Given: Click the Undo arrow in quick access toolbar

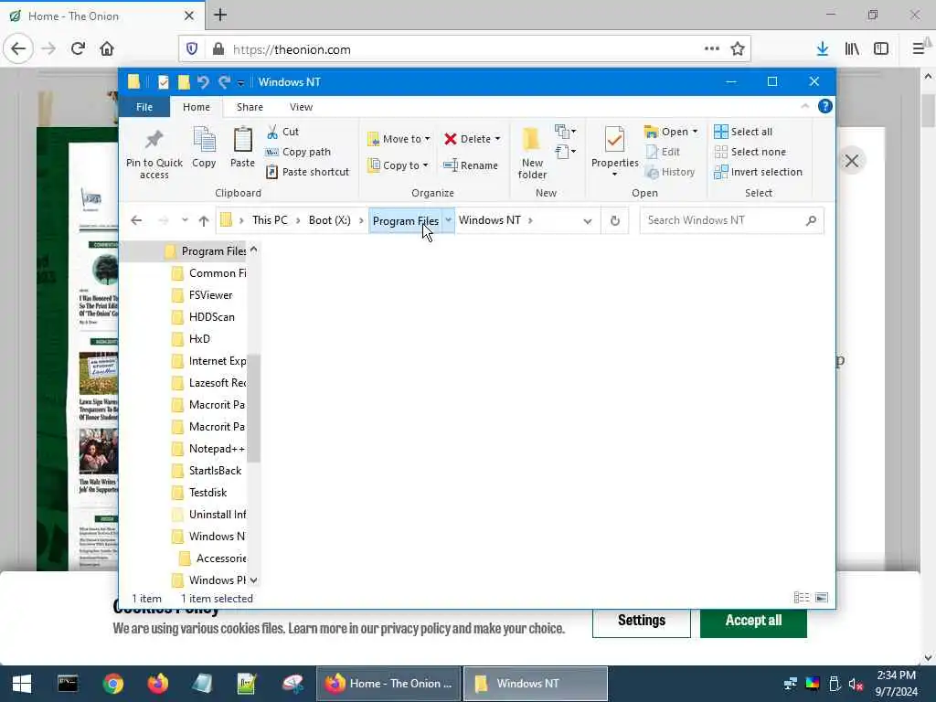Looking at the screenshot, I should tap(203, 81).
